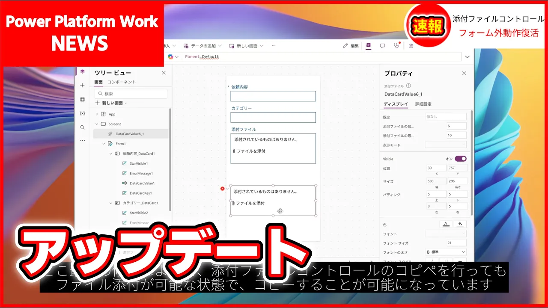Open the 新しい画面 toolbar dropdown

[x=246, y=46]
